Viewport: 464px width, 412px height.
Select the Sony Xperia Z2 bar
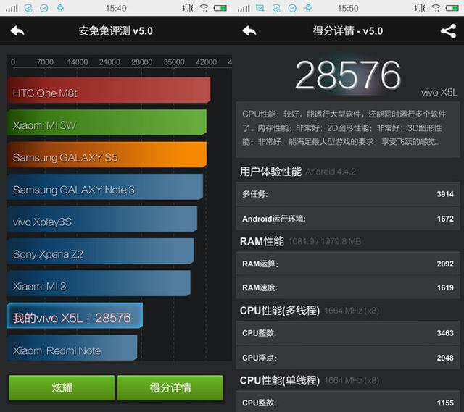pos(100,251)
